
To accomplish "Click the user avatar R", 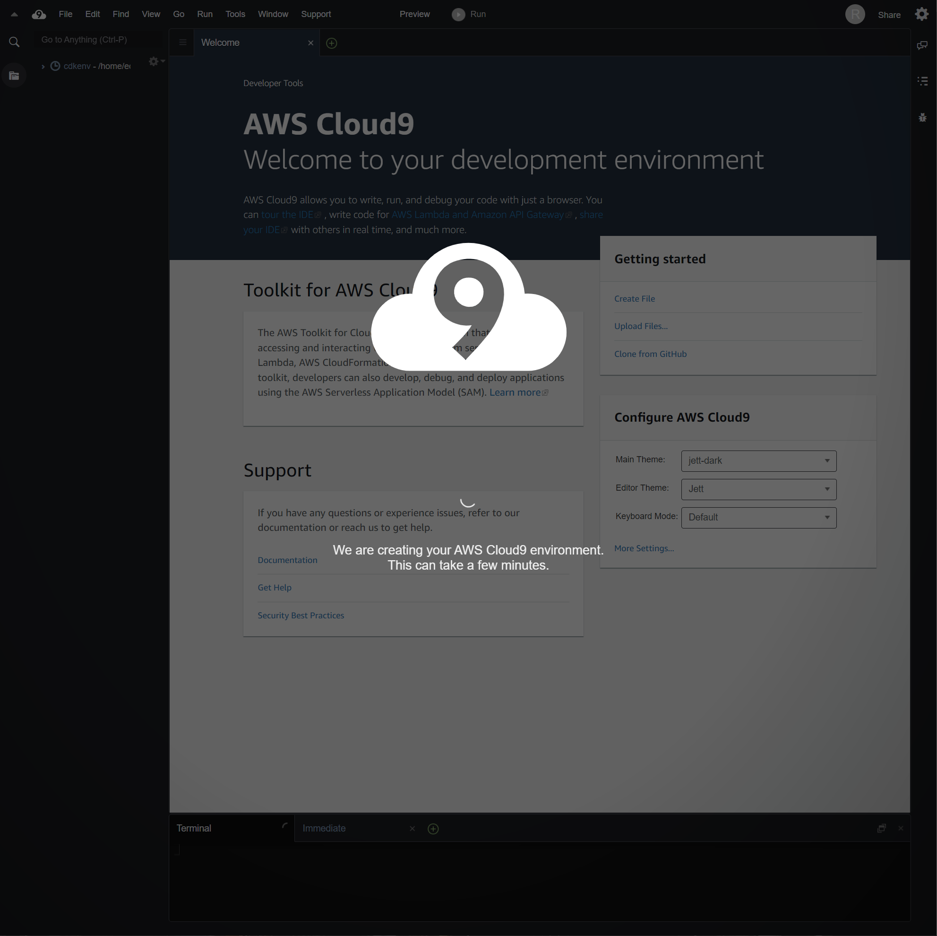I will [x=855, y=14].
